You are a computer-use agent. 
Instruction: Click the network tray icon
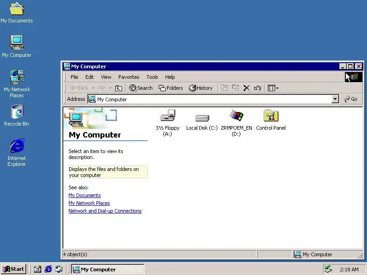click(x=328, y=269)
